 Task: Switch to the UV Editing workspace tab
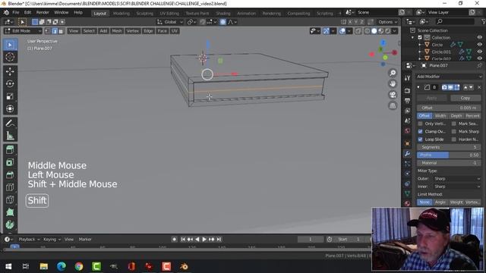[169, 14]
